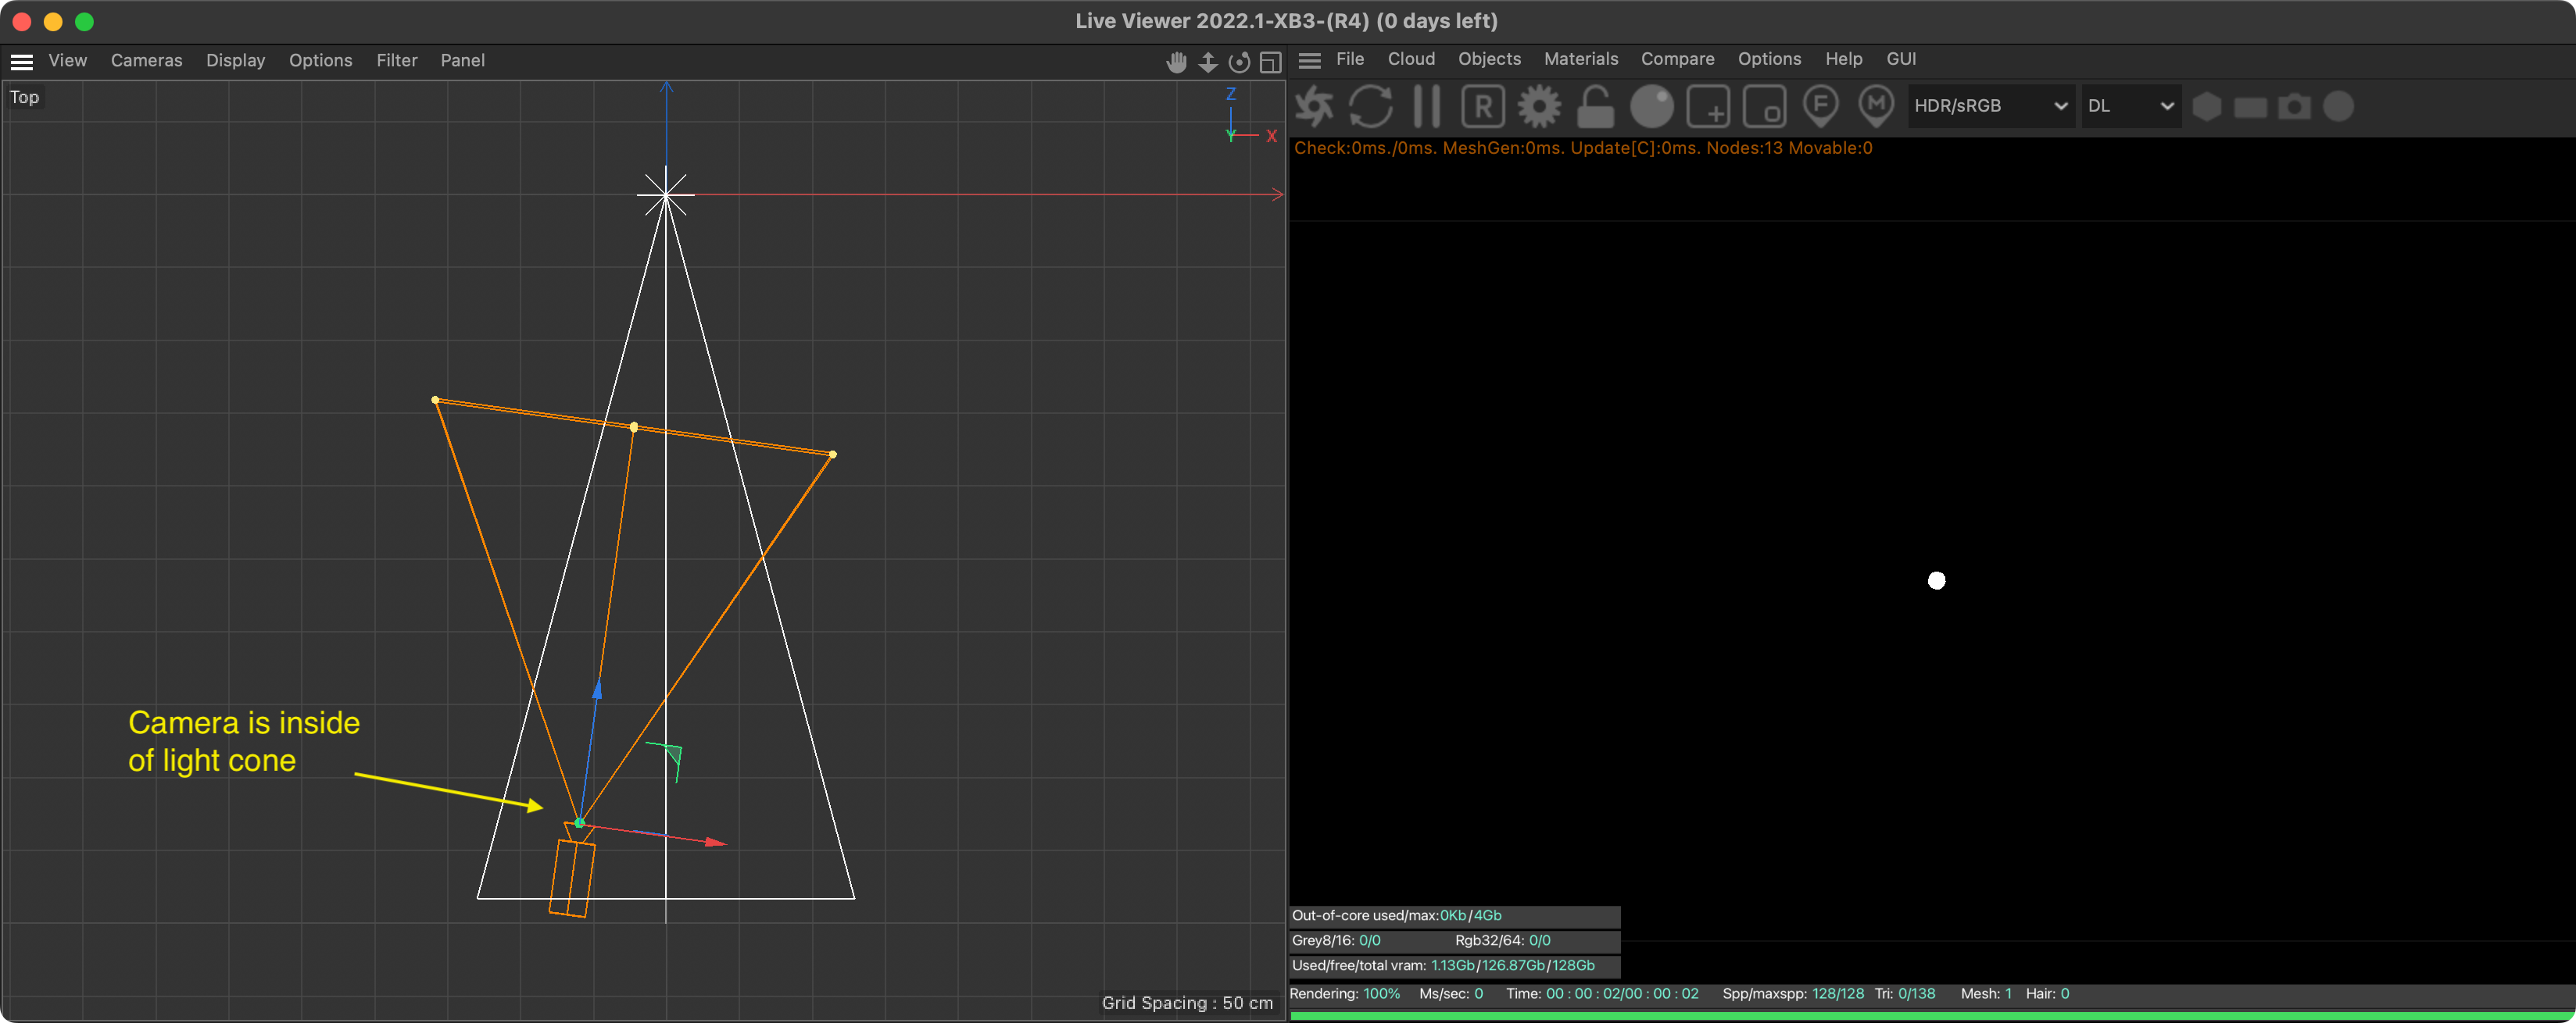Click the film region square icon
Image resolution: width=2576 pixels, height=1023 pixels.
point(1764,106)
